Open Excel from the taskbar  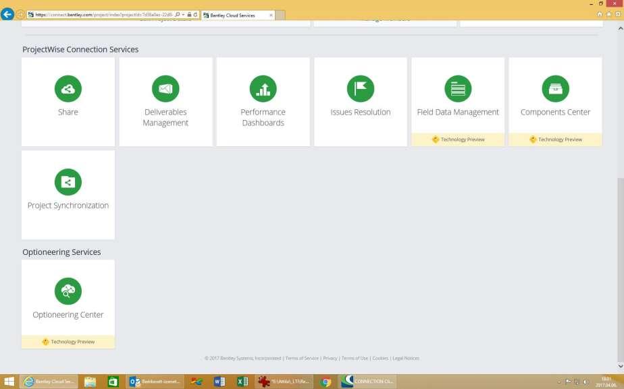tap(242, 382)
